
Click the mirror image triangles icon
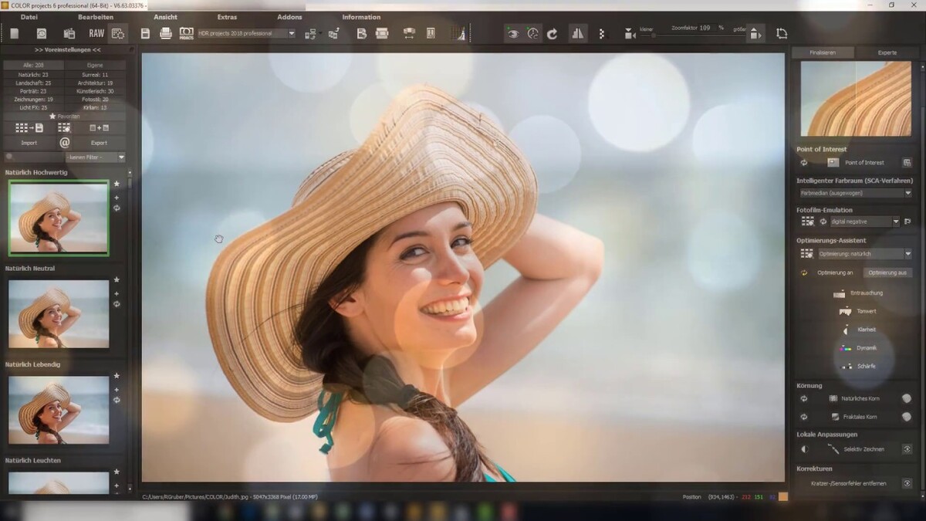[577, 33]
